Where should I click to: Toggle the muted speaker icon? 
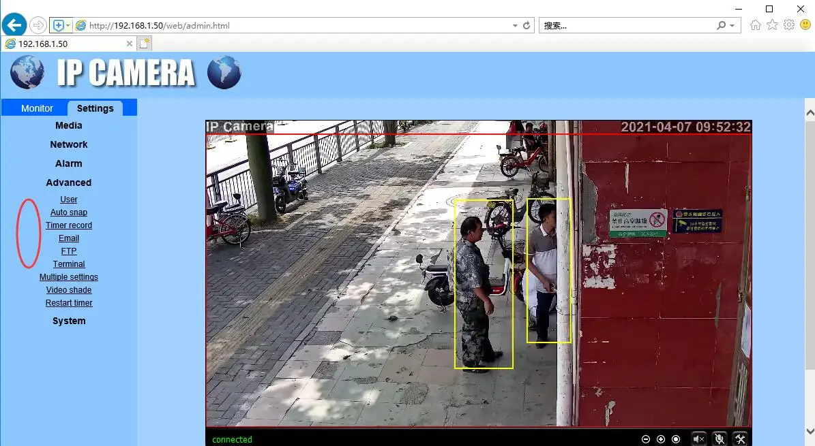(699, 439)
